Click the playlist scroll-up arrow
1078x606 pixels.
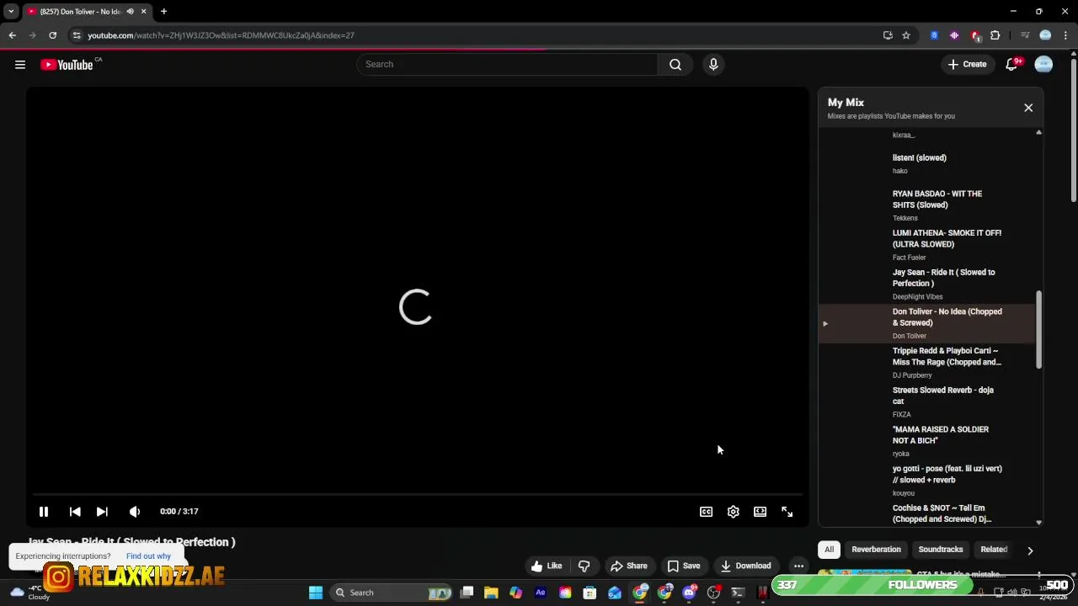[x=1038, y=132]
